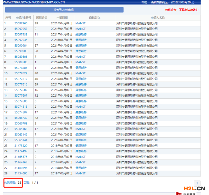Open registration number 55066708
The image size is (209, 195).
pyautogui.click(x=21, y=123)
